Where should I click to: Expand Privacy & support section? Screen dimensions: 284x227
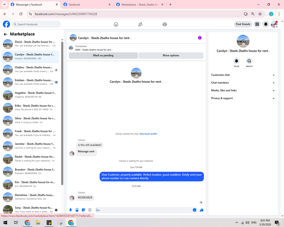243,98
